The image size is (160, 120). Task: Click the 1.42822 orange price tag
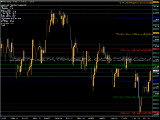(156, 2)
